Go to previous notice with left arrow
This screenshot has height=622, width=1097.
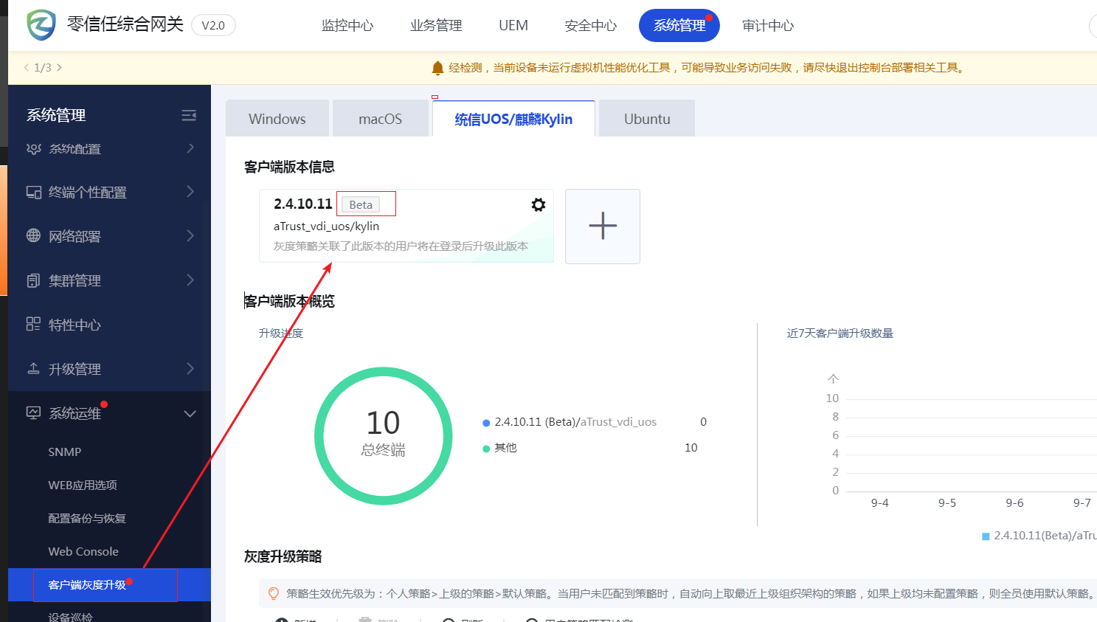click(27, 68)
